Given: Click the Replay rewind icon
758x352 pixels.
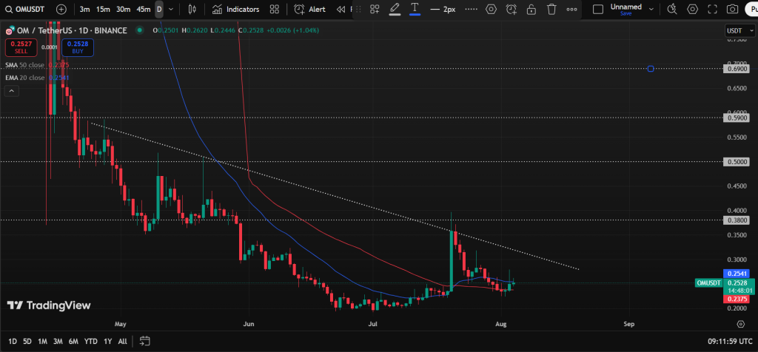Looking at the screenshot, I should click(341, 9).
